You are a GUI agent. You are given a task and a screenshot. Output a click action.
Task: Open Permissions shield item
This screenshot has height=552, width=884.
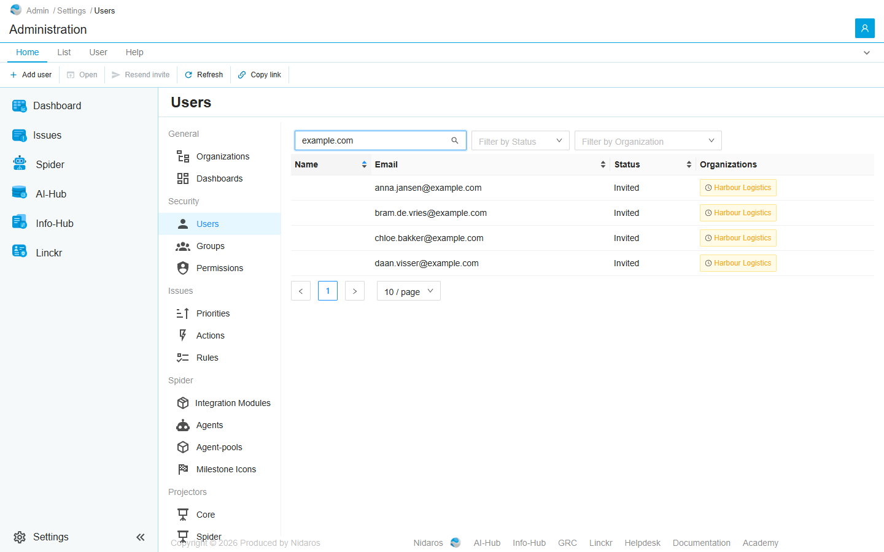(219, 268)
